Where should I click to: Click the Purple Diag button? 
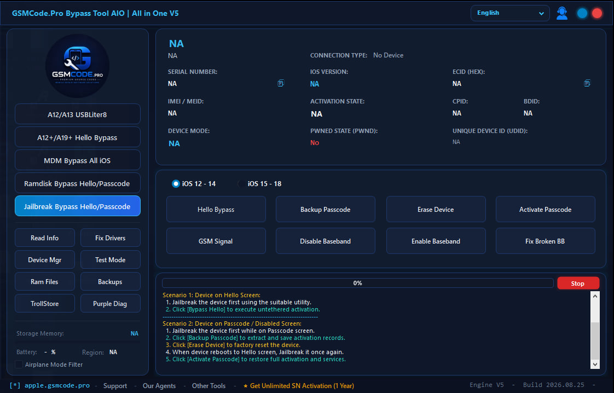(111, 304)
